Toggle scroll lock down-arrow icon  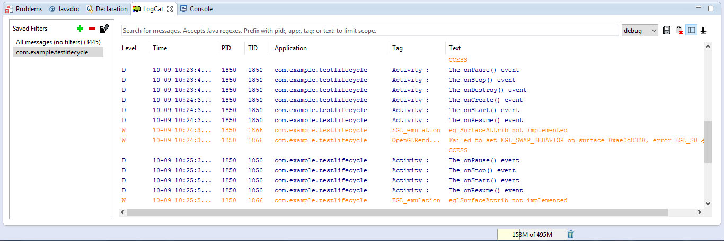click(703, 31)
